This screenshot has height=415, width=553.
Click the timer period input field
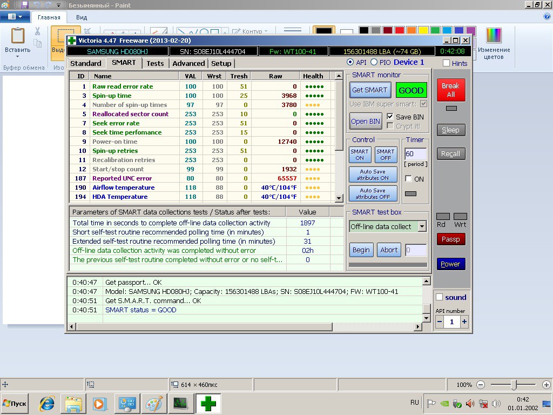coord(415,153)
